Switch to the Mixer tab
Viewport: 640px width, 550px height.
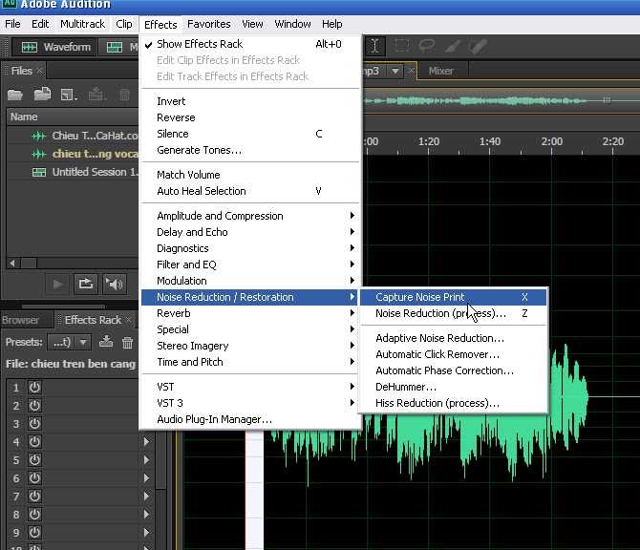tap(441, 71)
